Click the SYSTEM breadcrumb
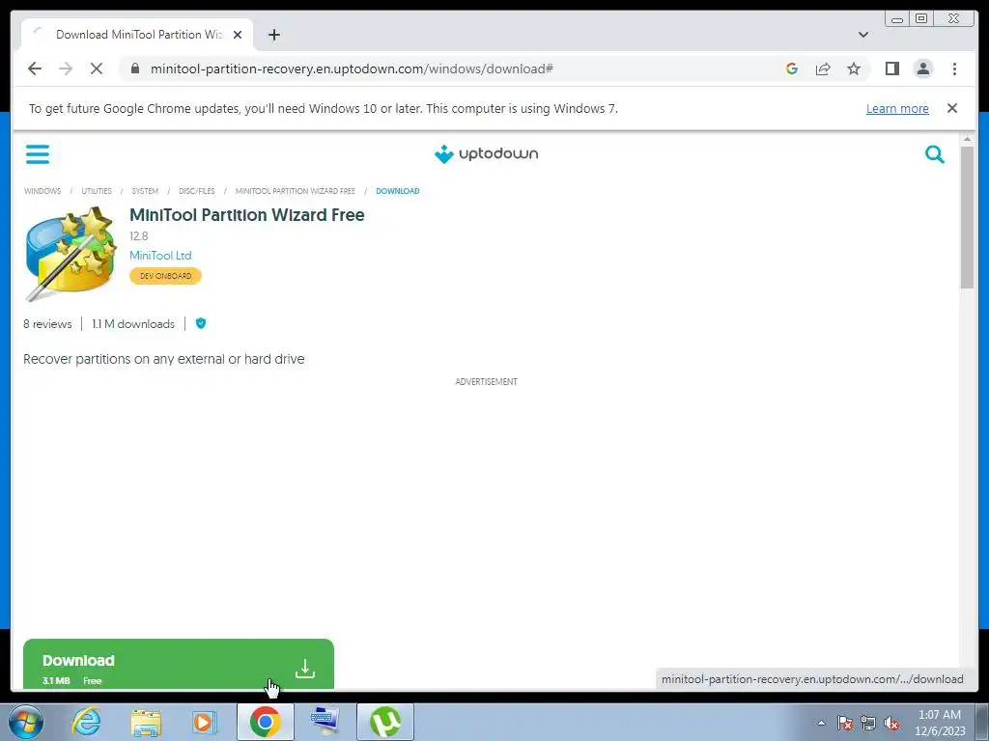The width and height of the screenshot is (989, 741). coord(145,191)
